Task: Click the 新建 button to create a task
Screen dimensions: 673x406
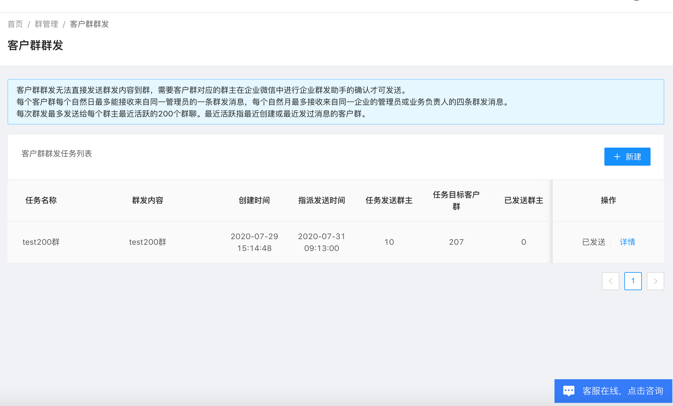Action: click(x=627, y=157)
